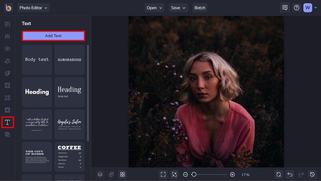Screen dimensions: 321x181
Task: Open the help question mark icon
Action: pyautogui.click(x=297, y=8)
